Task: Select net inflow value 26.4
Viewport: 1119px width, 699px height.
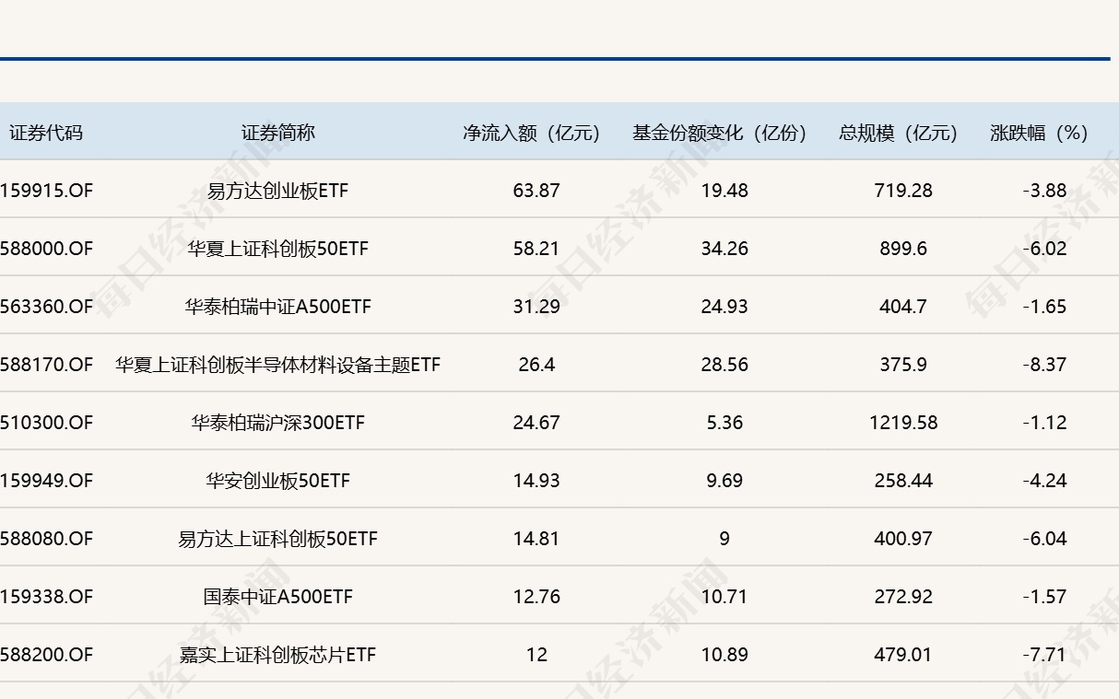Action: [536, 365]
